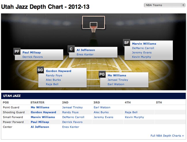Open Kevin Murphy in Small Forward row
This screenshot has width=187, height=142.
134,117
